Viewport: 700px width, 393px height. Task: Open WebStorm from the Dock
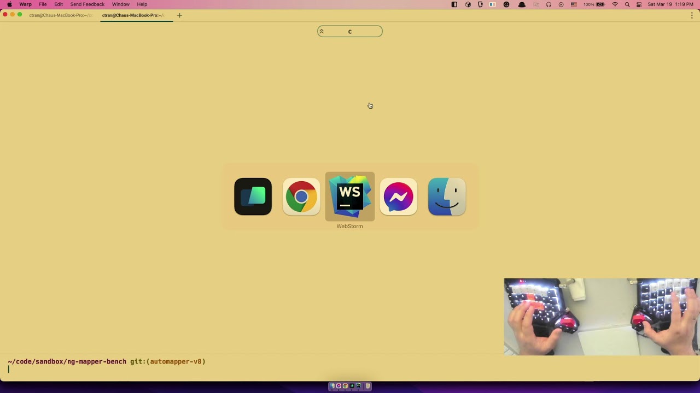pyautogui.click(x=358, y=386)
